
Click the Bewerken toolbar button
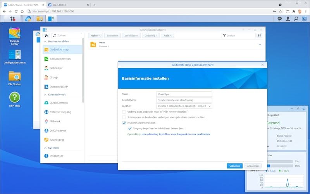112,36
